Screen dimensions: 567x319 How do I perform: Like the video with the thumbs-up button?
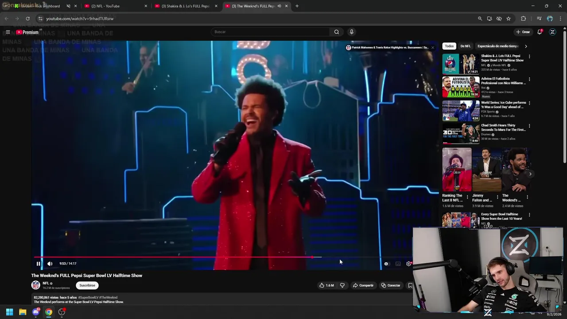pyautogui.click(x=326, y=285)
